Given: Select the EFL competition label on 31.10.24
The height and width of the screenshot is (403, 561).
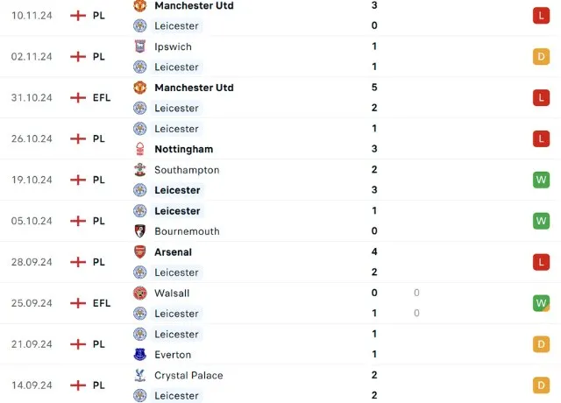Looking at the screenshot, I should tap(102, 97).
